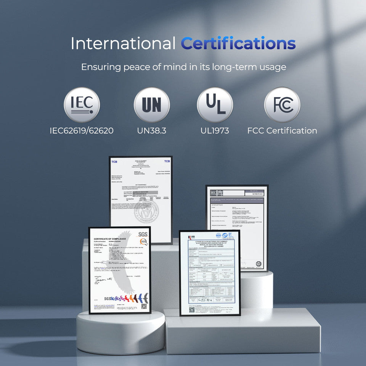Select the UL certification badge icon
This screenshot has width=366, height=366.
pyautogui.click(x=215, y=105)
